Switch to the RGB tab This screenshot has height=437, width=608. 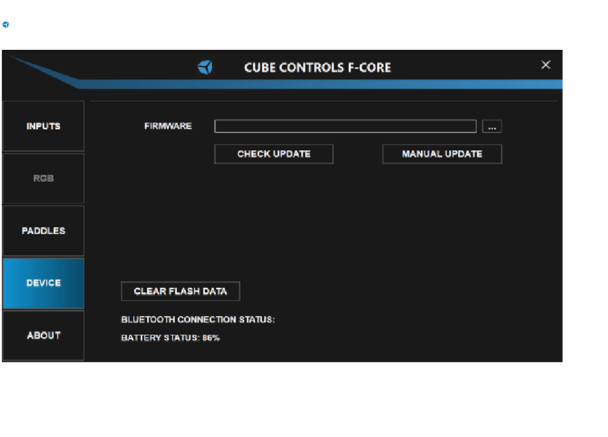(44, 179)
